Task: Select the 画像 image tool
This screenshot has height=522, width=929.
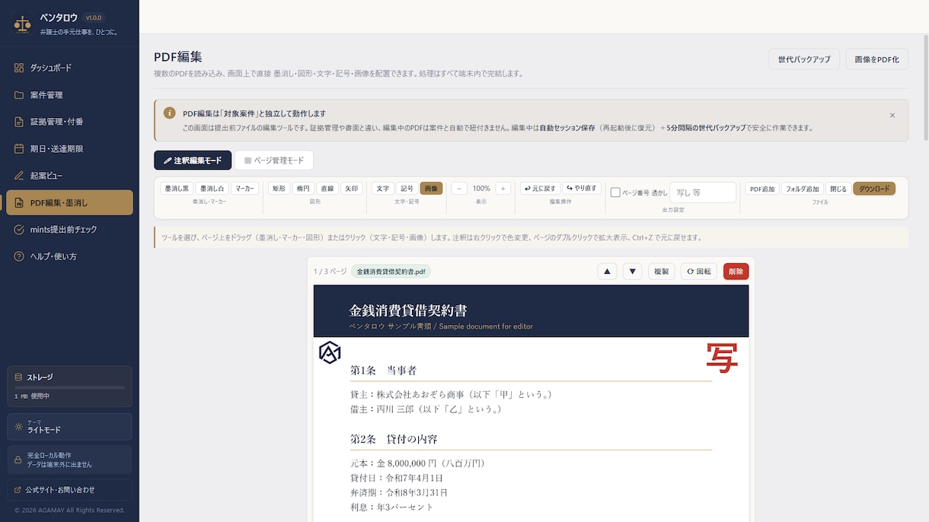Action: point(431,188)
